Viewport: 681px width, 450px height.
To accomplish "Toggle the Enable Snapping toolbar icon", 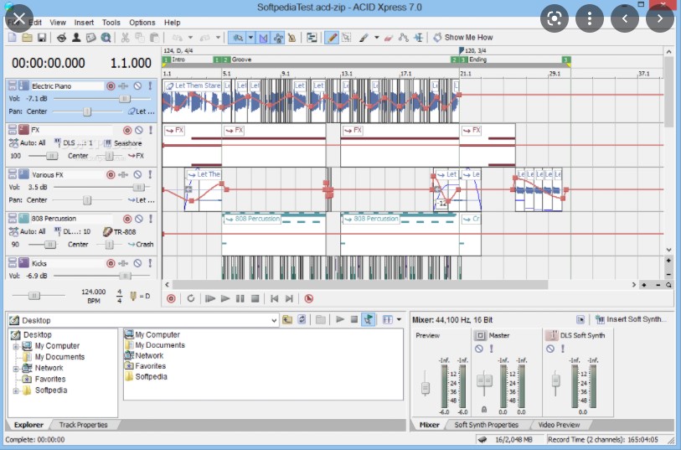I will coord(238,38).
